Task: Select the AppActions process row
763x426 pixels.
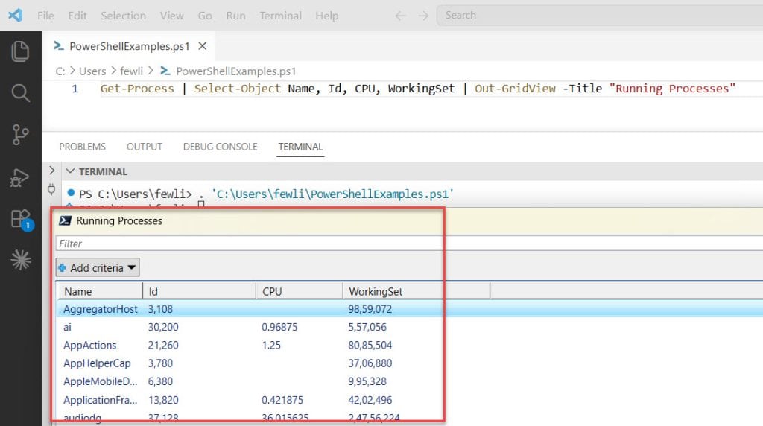Action: (x=411, y=346)
